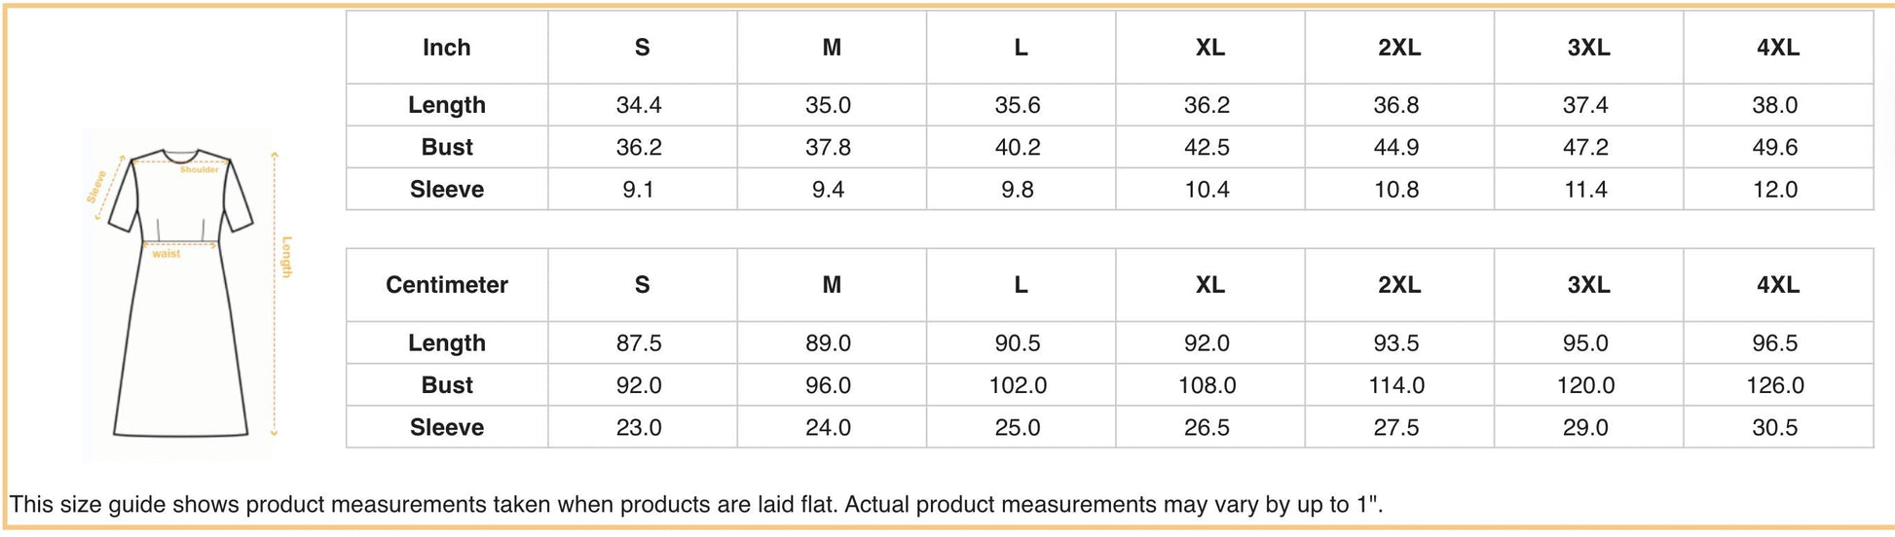Click the M column header in Inch table
Viewport: 1895px width, 537px height.
click(832, 48)
